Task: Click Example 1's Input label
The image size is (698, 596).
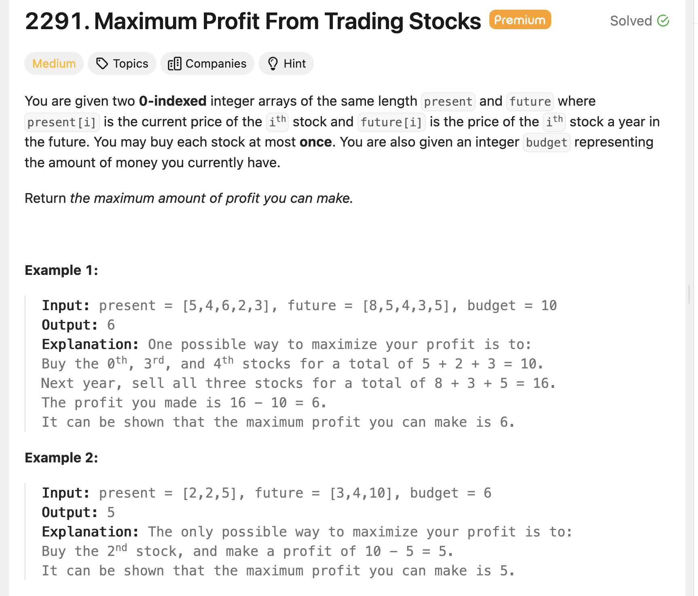Action: pyautogui.click(x=66, y=305)
